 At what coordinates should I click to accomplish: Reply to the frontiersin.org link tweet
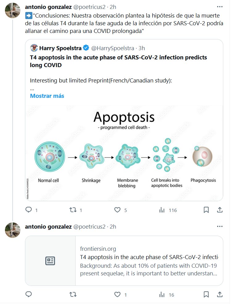[29, 294]
